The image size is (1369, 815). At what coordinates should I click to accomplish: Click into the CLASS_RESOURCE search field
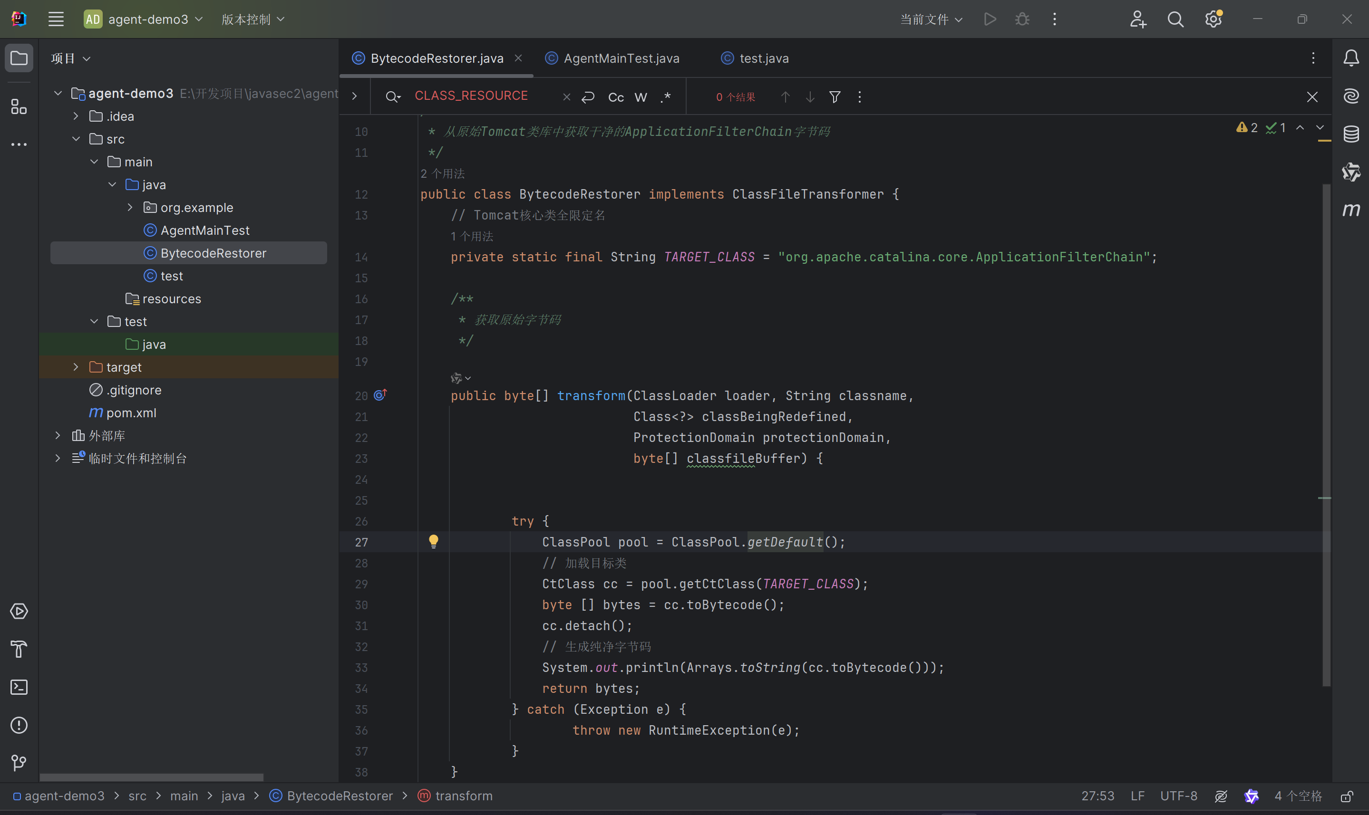(x=471, y=96)
